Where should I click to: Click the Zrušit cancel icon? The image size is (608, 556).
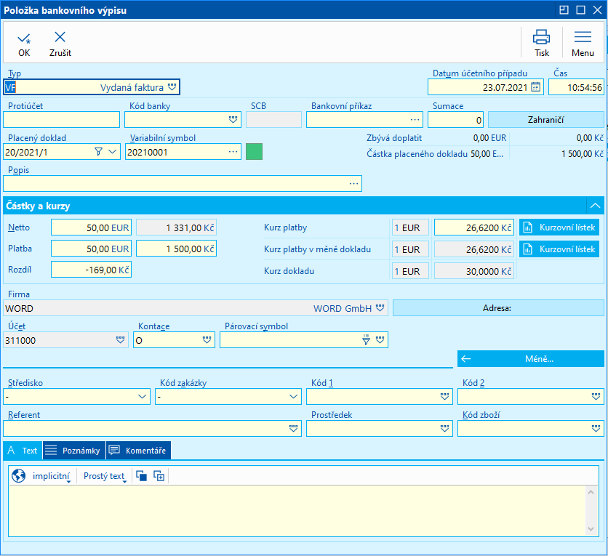pyautogui.click(x=60, y=38)
